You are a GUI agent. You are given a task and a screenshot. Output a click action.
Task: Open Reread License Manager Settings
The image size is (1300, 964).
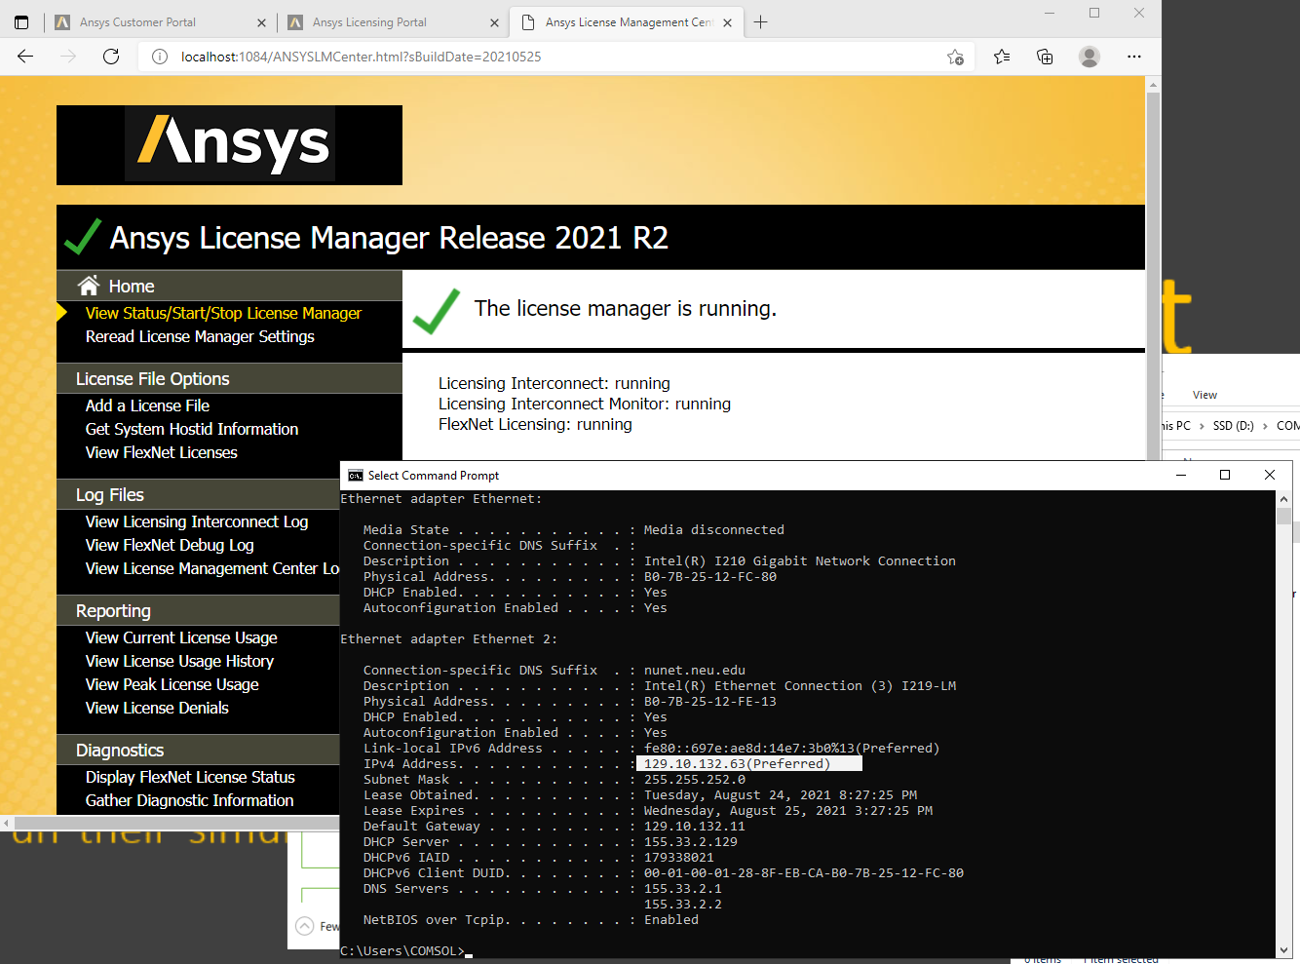(200, 336)
